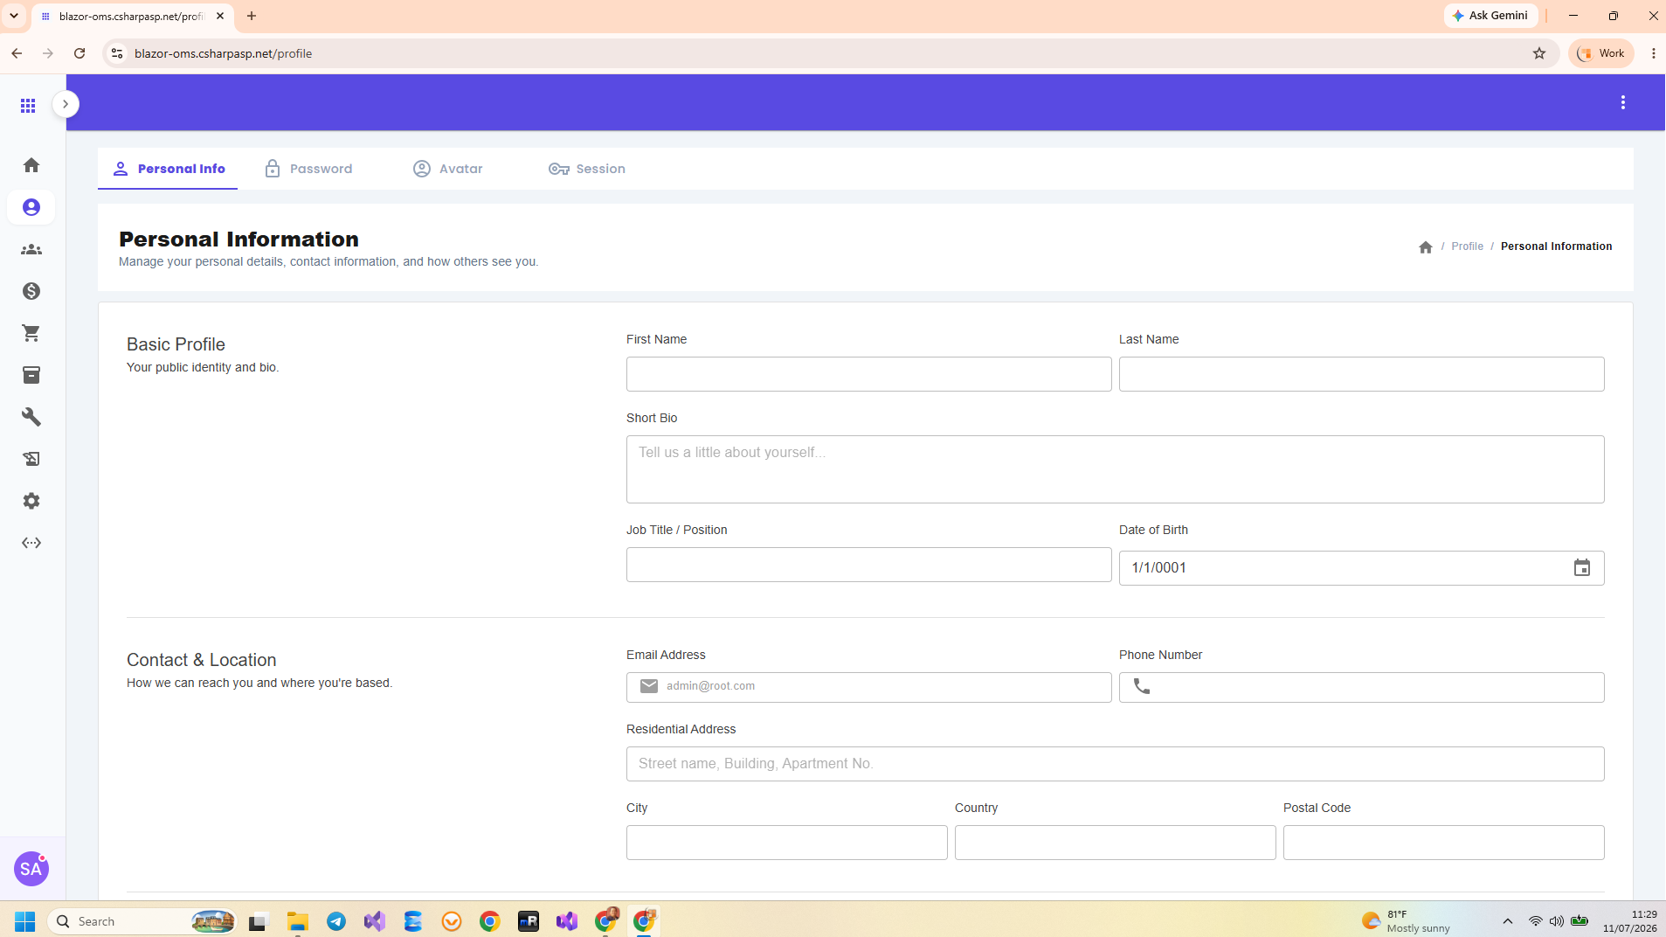
Task: Close the blazor-oms browser tab
Action: pyautogui.click(x=220, y=16)
